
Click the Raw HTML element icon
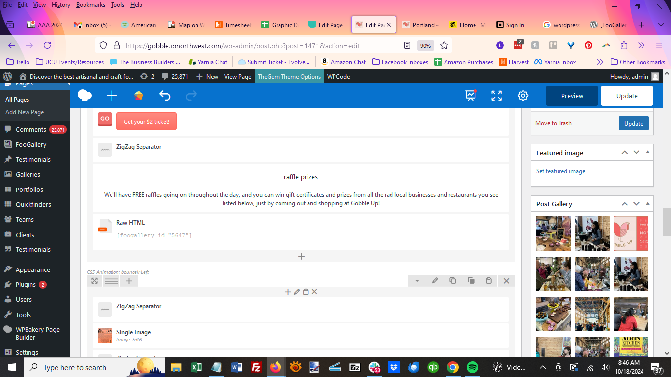pos(105,226)
